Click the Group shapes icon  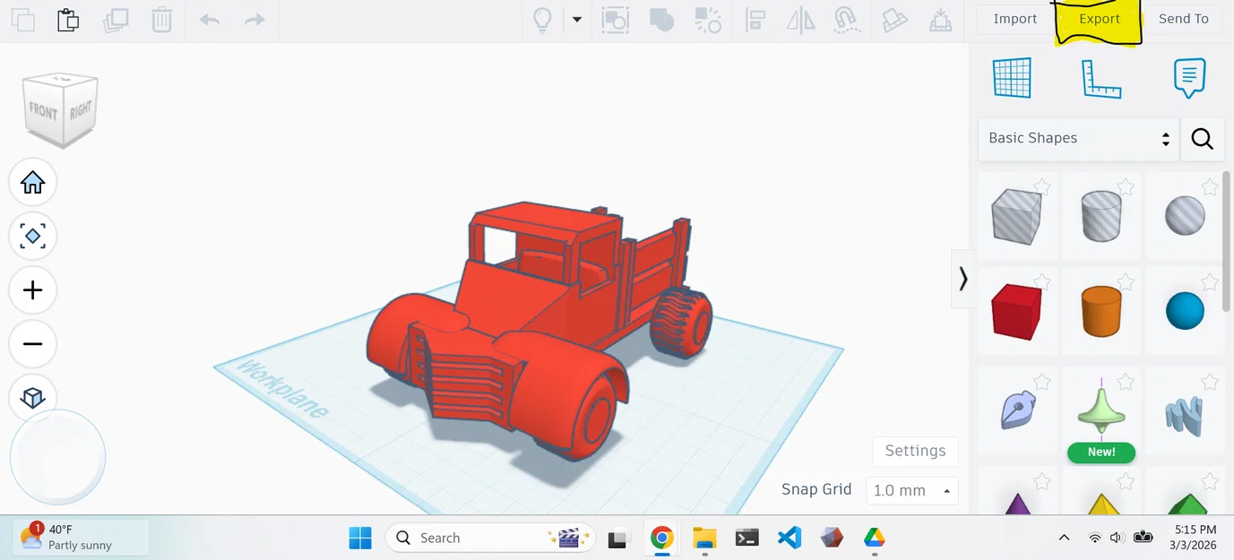pyautogui.click(x=661, y=20)
